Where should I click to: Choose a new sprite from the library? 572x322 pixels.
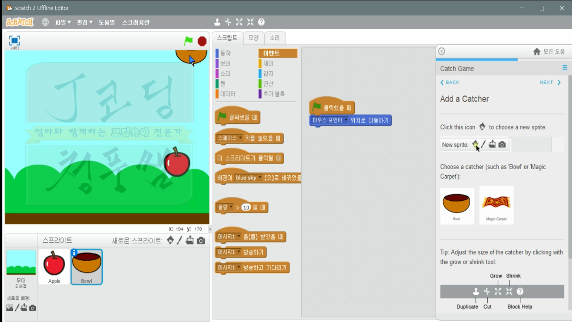170,240
